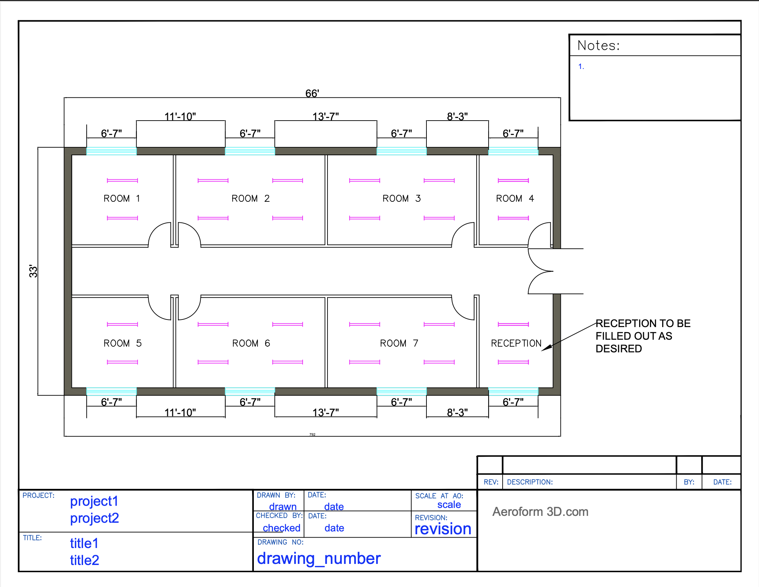Click the "scale" field value
Viewport: 759px width, 587px height.
coord(449,505)
